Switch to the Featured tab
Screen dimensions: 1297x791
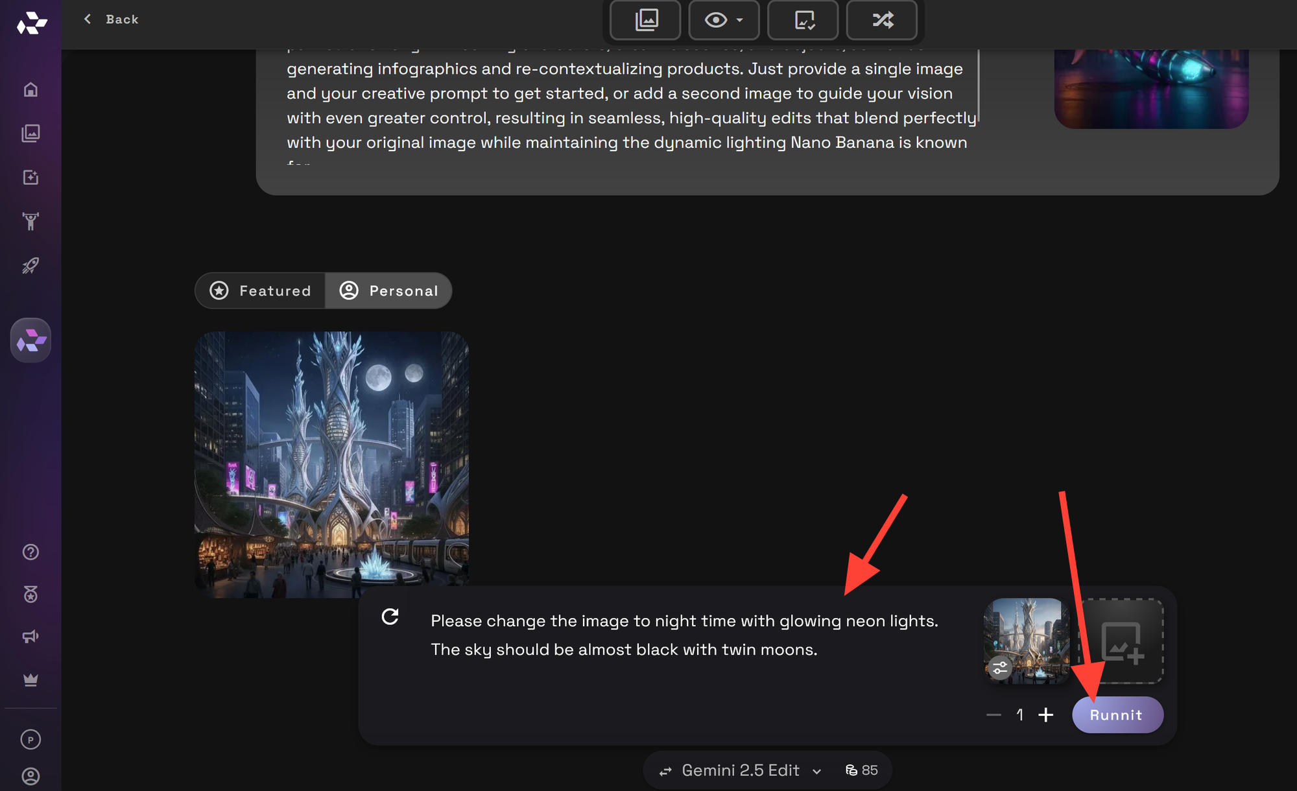pos(261,290)
